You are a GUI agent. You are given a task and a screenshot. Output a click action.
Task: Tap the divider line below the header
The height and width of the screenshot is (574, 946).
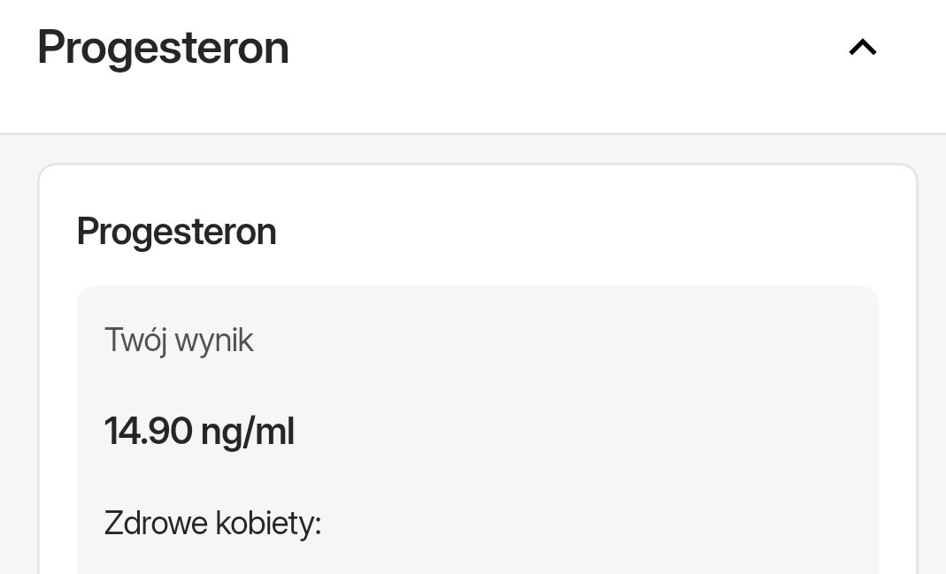pos(473,134)
